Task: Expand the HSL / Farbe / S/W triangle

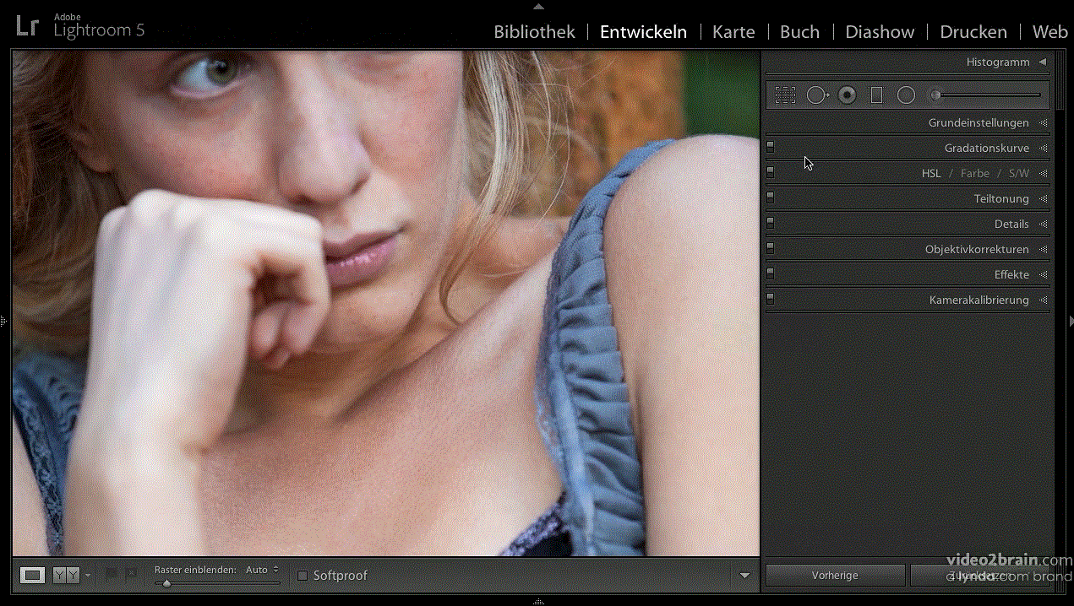Action: (x=1044, y=174)
